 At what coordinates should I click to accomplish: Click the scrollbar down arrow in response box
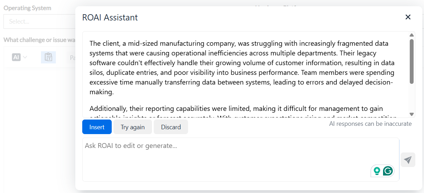tap(412, 114)
